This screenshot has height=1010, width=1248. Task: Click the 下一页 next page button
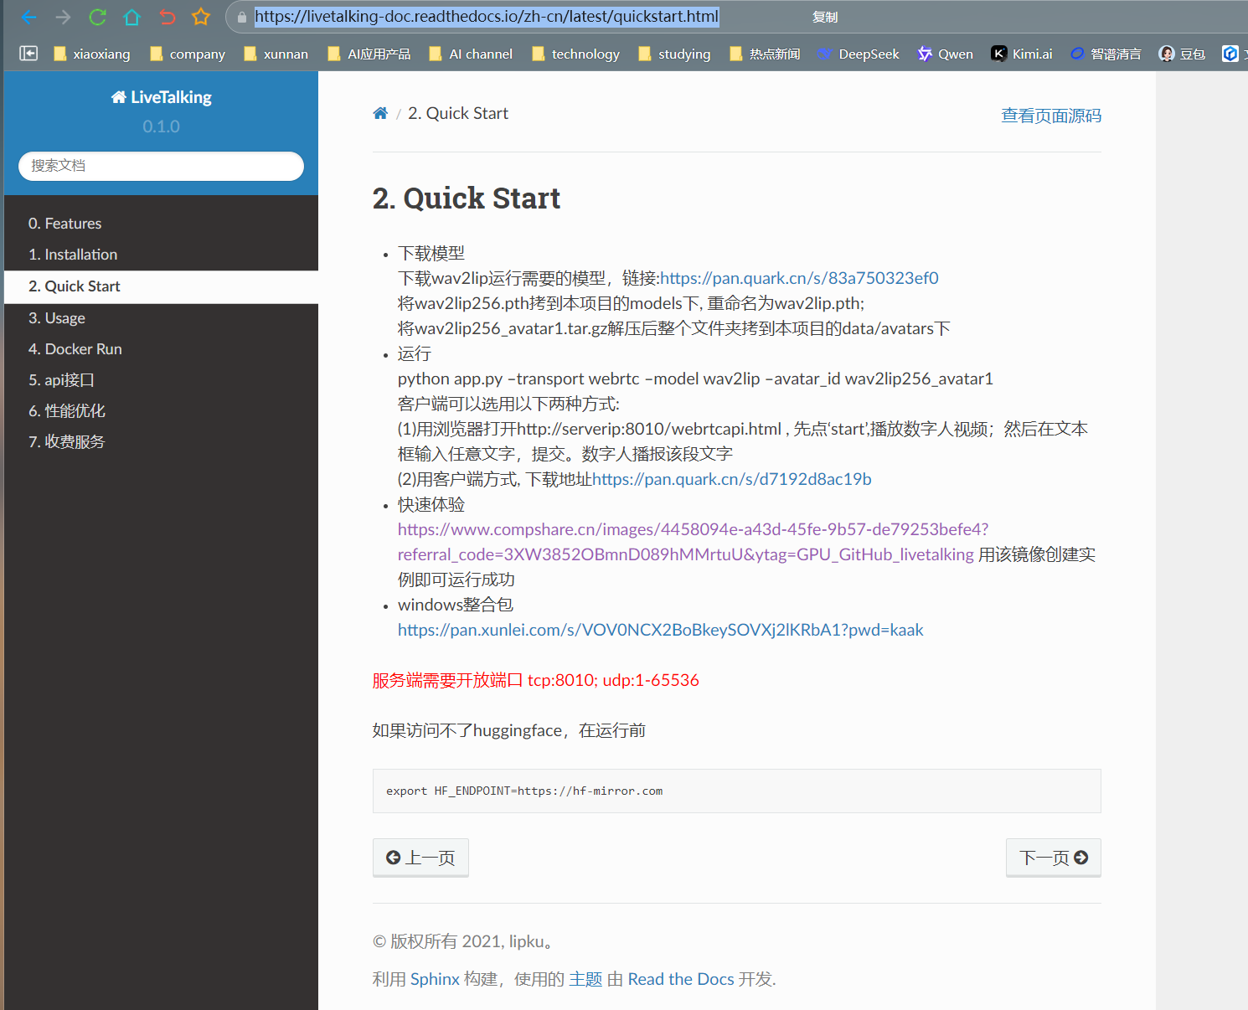[1054, 858]
